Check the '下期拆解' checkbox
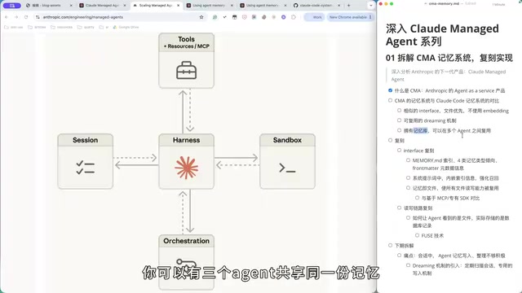This screenshot has width=522, height=293. click(390, 245)
